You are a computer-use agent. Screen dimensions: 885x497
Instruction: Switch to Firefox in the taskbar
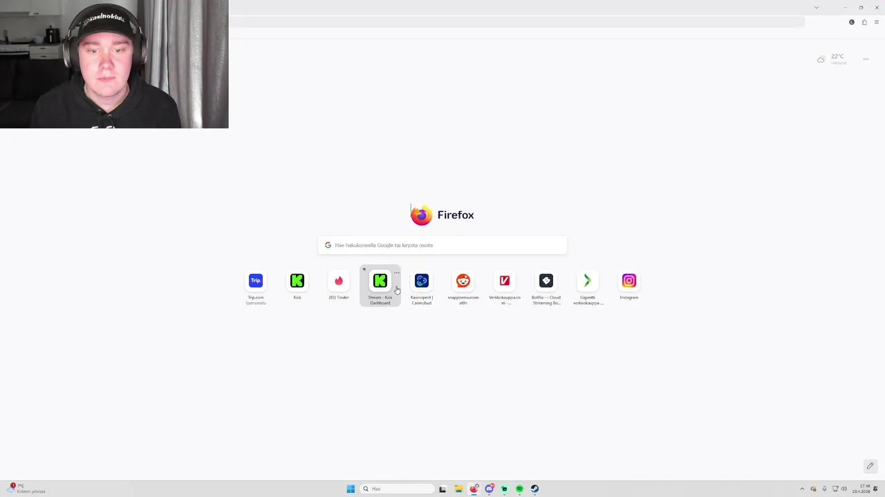point(474,489)
